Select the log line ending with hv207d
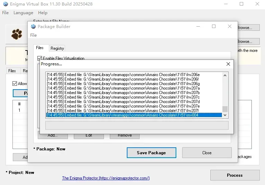The image size is (265, 185). 134,102
